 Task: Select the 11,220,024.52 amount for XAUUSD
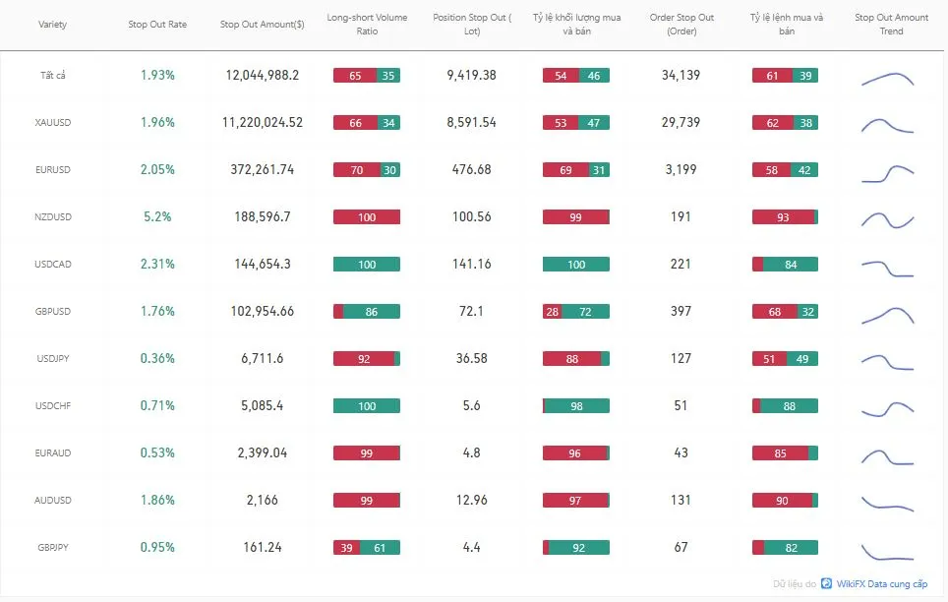pos(263,122)
